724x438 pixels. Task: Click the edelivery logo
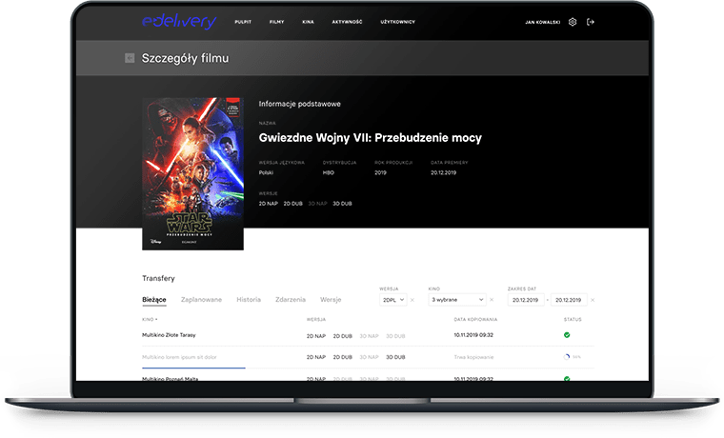click(x=179, y=21)
